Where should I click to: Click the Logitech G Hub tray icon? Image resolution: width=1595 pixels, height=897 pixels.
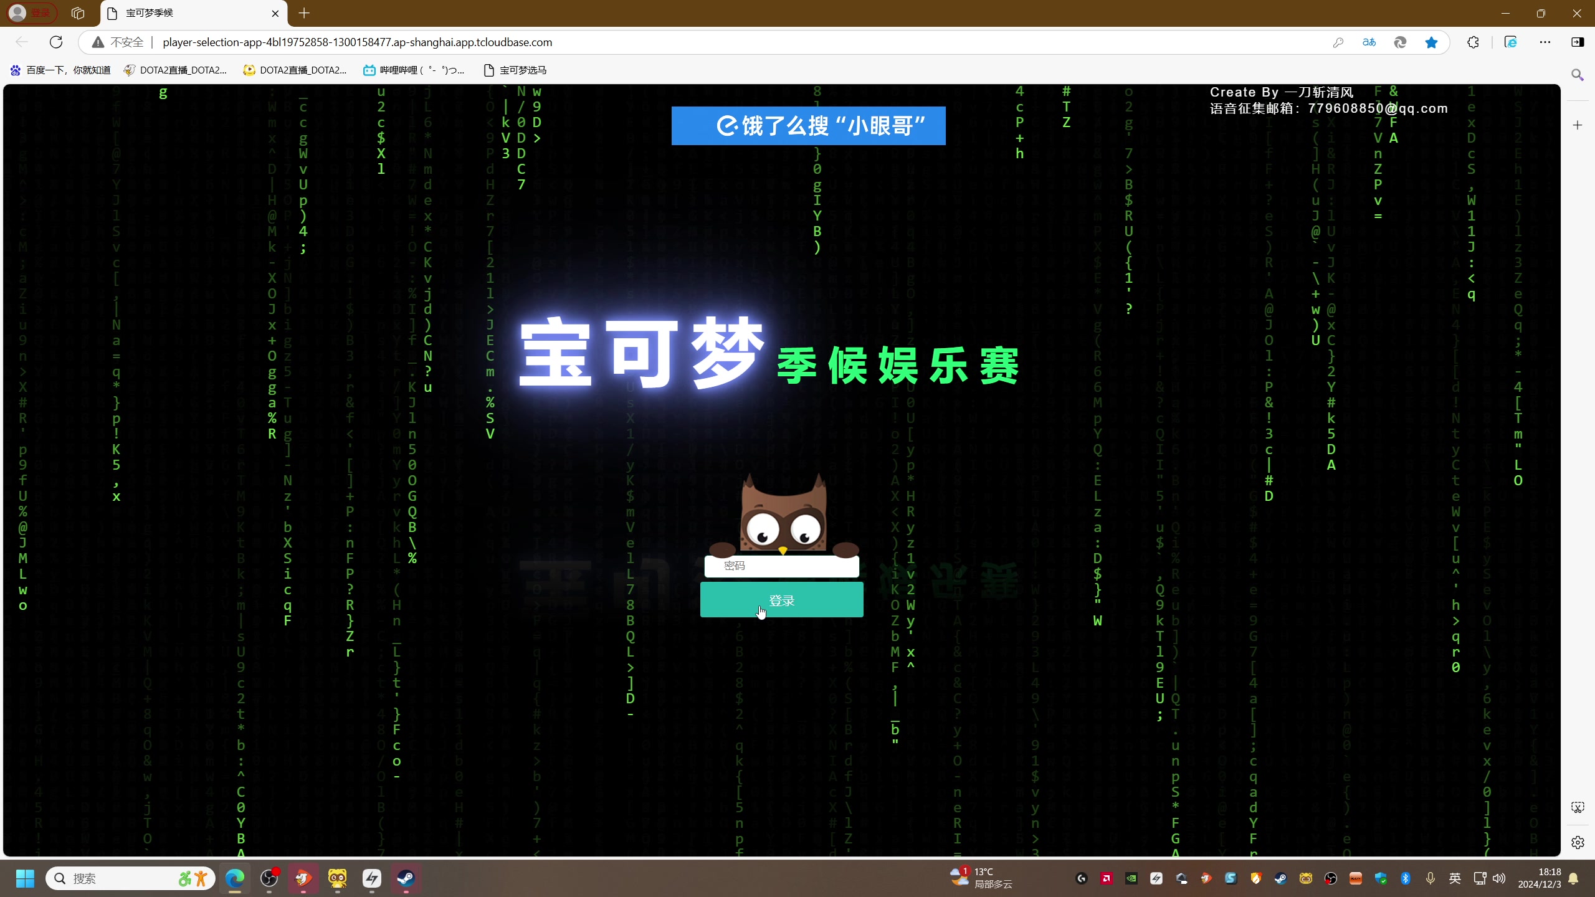click(x=1082, y=878)
